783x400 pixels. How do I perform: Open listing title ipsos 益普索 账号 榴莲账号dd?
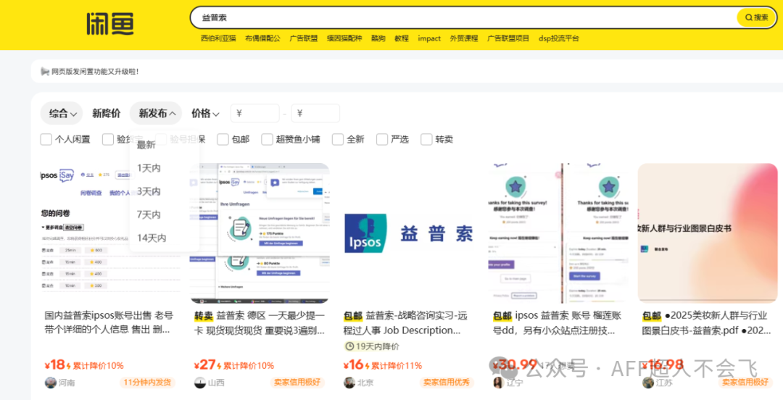pyautogui.click(x=557, y=322)
